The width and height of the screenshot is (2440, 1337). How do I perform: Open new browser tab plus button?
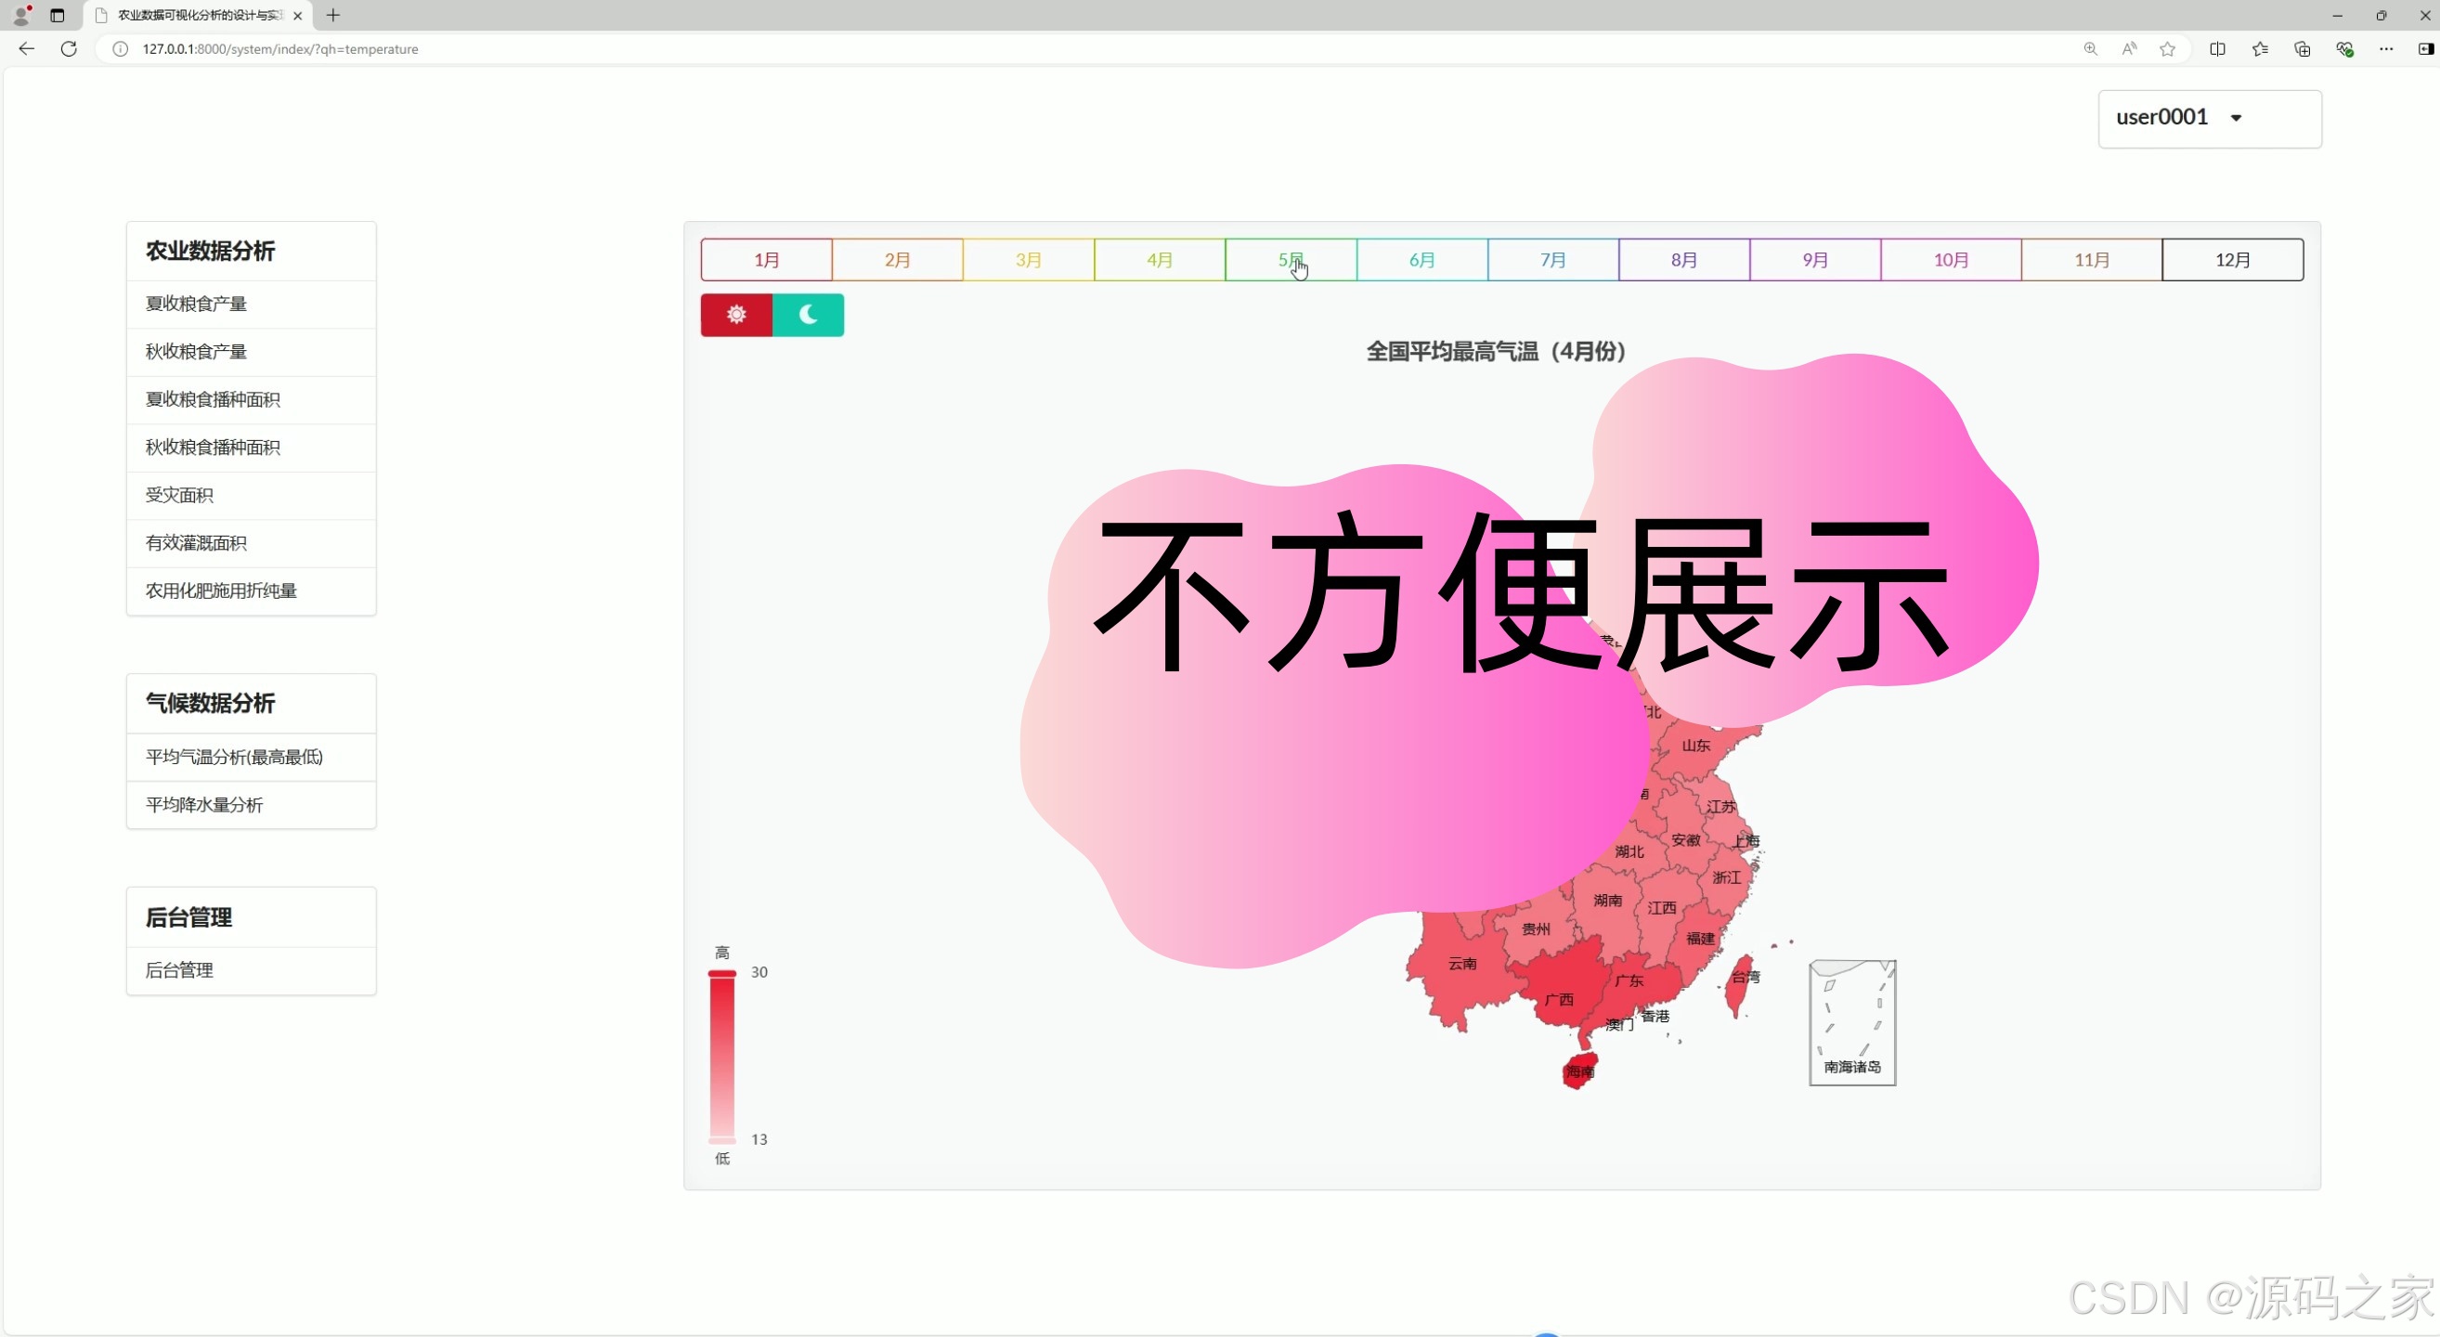pos(332,15)
